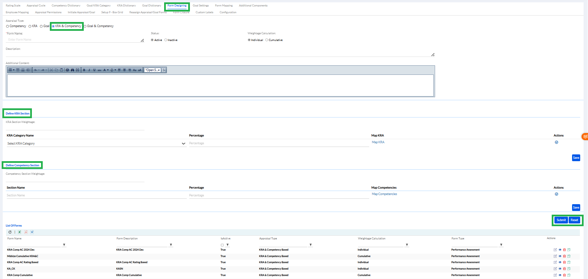Set Status to Inactive
Image resolution: width=588 pixels, height=279 pixels.
tap(166, 40)
